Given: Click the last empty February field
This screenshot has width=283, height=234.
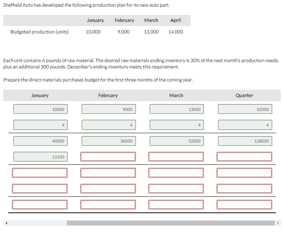Looking at the screenshot, I should [108, 205].
